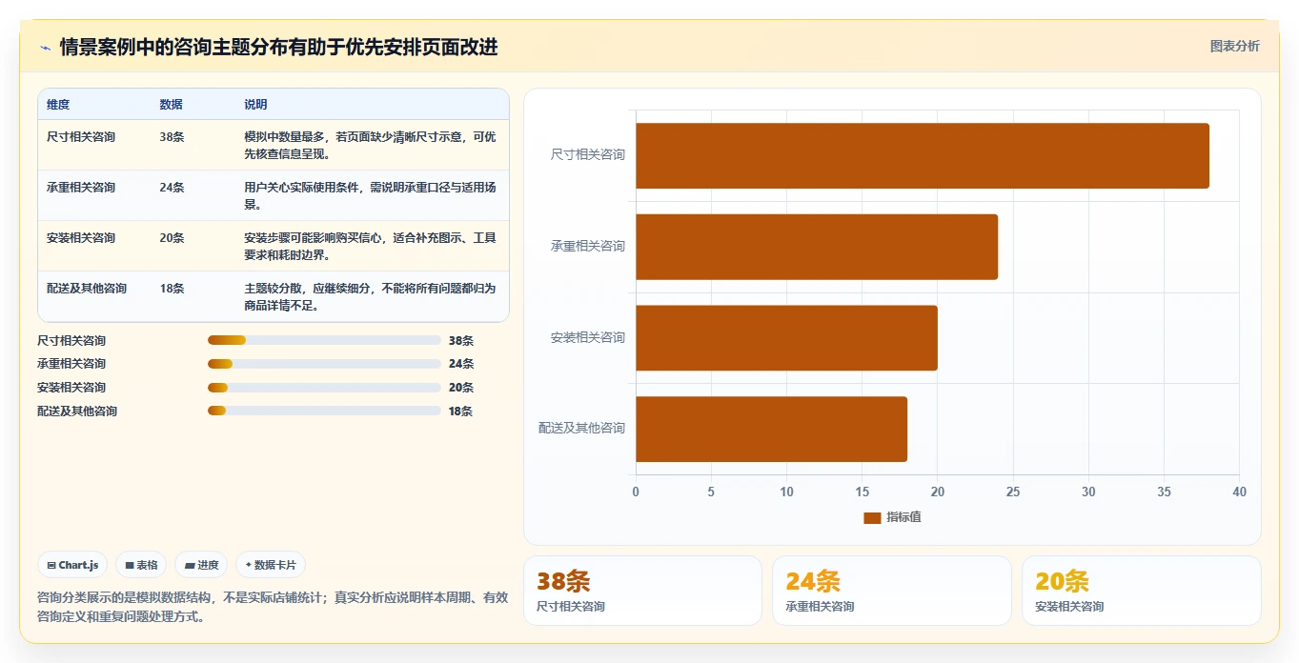Click the 38条 value beside the progress bar
This screenshot has height=663, width=1299.
[461, 341]
